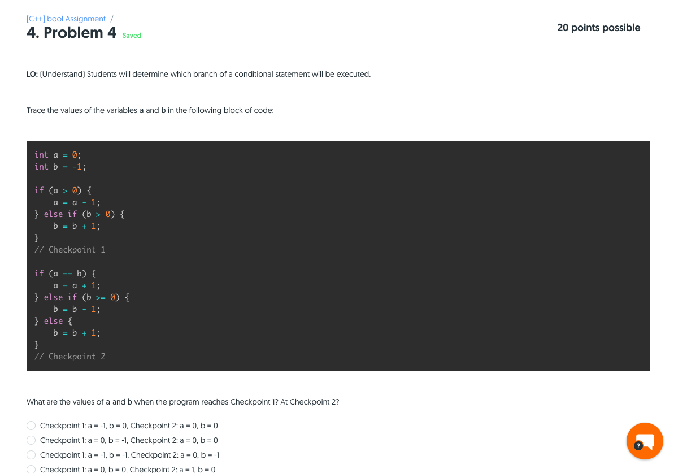The image size is (674, 473).
Task: Click the question text asking about checkpoint values
Action: click(x=182, y=402)
